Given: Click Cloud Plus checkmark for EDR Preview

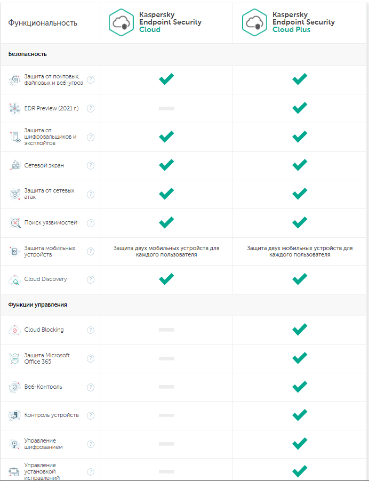Looking at the screenshot, I should click(300, 108).
